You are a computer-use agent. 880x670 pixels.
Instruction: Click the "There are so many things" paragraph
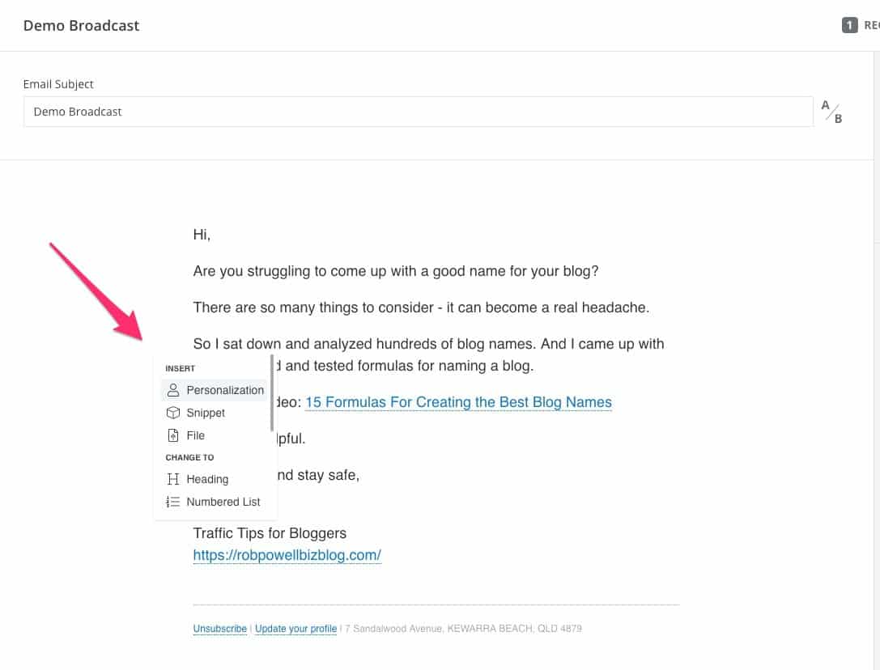point(421,307)
